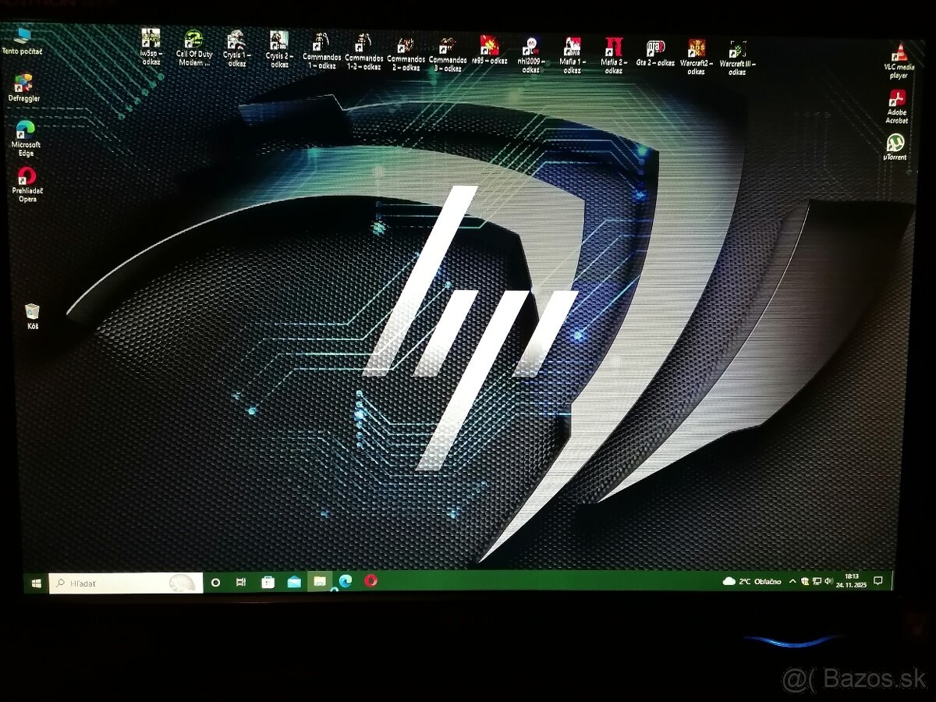The height and width of the screenshot is (702, 936).
Task: Open File Explorer on the taskbar
Action: click(x=317, y=582)
